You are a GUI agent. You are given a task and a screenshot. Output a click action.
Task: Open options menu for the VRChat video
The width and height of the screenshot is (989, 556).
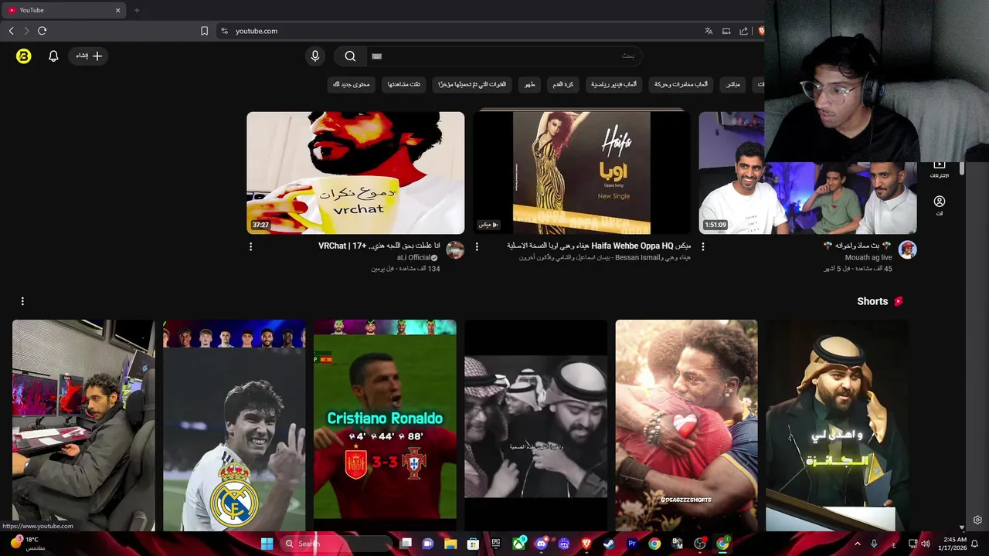tap(250, 246)
